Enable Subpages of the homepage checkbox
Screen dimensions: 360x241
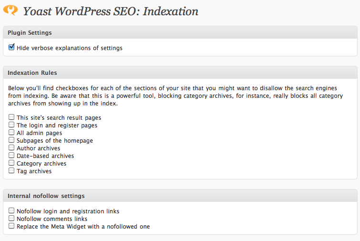click(x=11, y=140)
